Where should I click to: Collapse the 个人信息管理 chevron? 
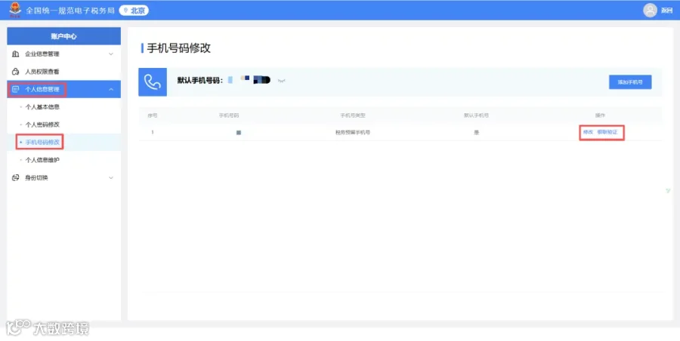click(x=111, y=89)
